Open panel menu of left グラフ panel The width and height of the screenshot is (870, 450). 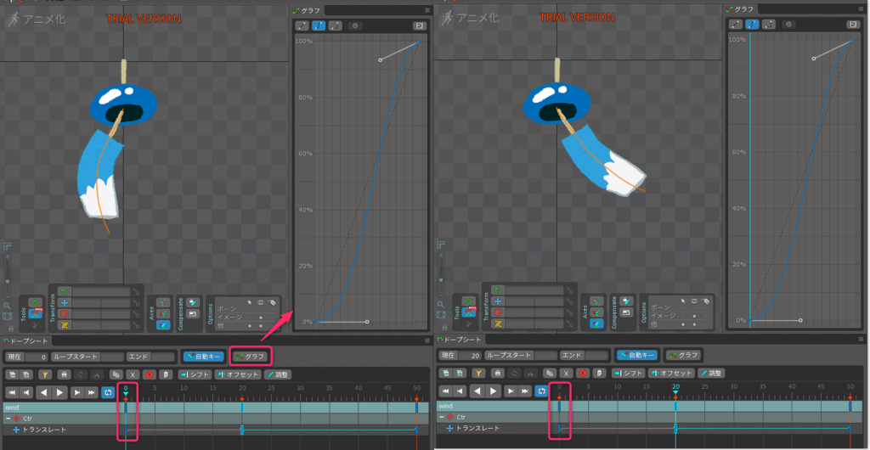pos(427,10)
